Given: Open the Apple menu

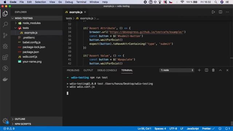Looking at the screenshot, I should [5, 2].
